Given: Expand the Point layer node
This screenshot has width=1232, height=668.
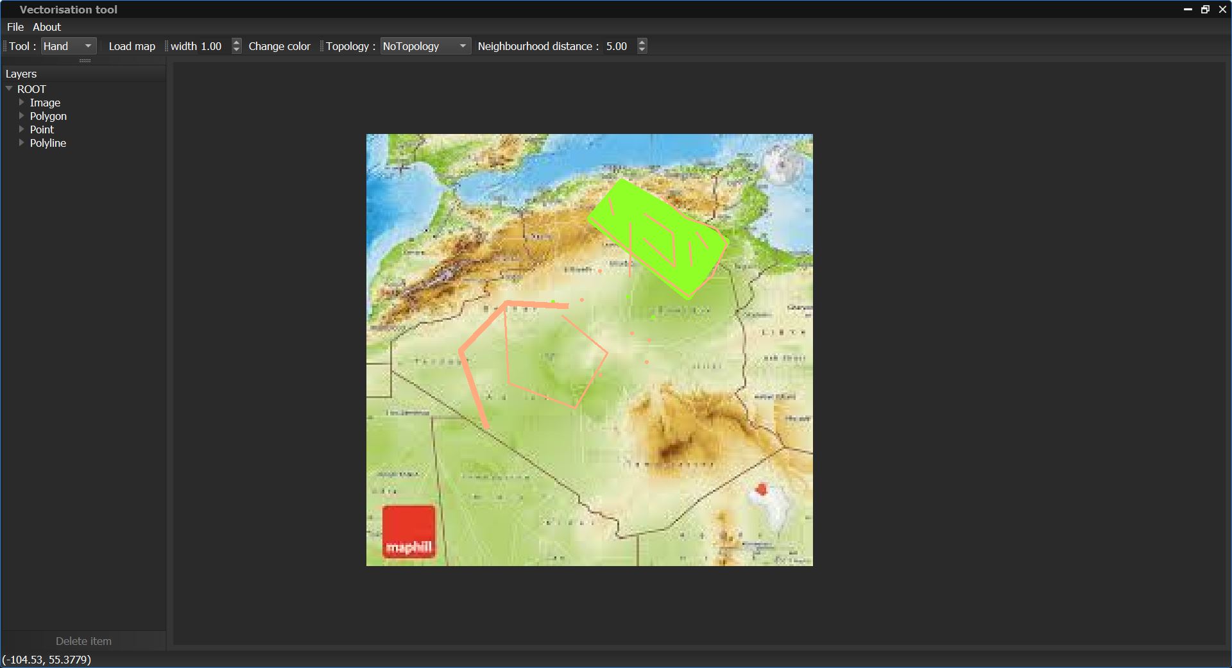Looking at the screenshot, I should (x=22, y=129).
